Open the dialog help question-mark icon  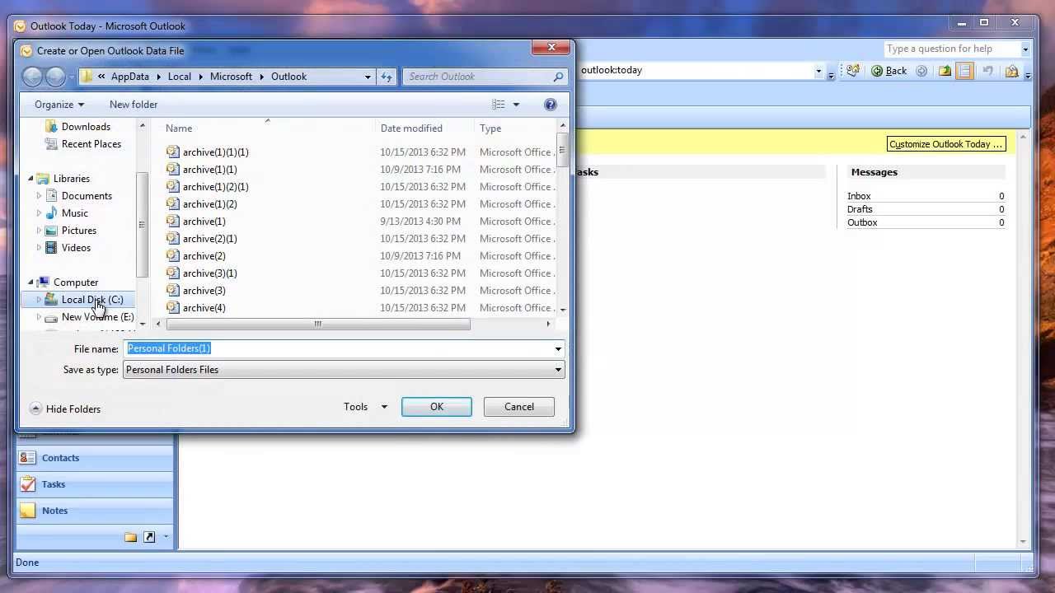point(551,105)
